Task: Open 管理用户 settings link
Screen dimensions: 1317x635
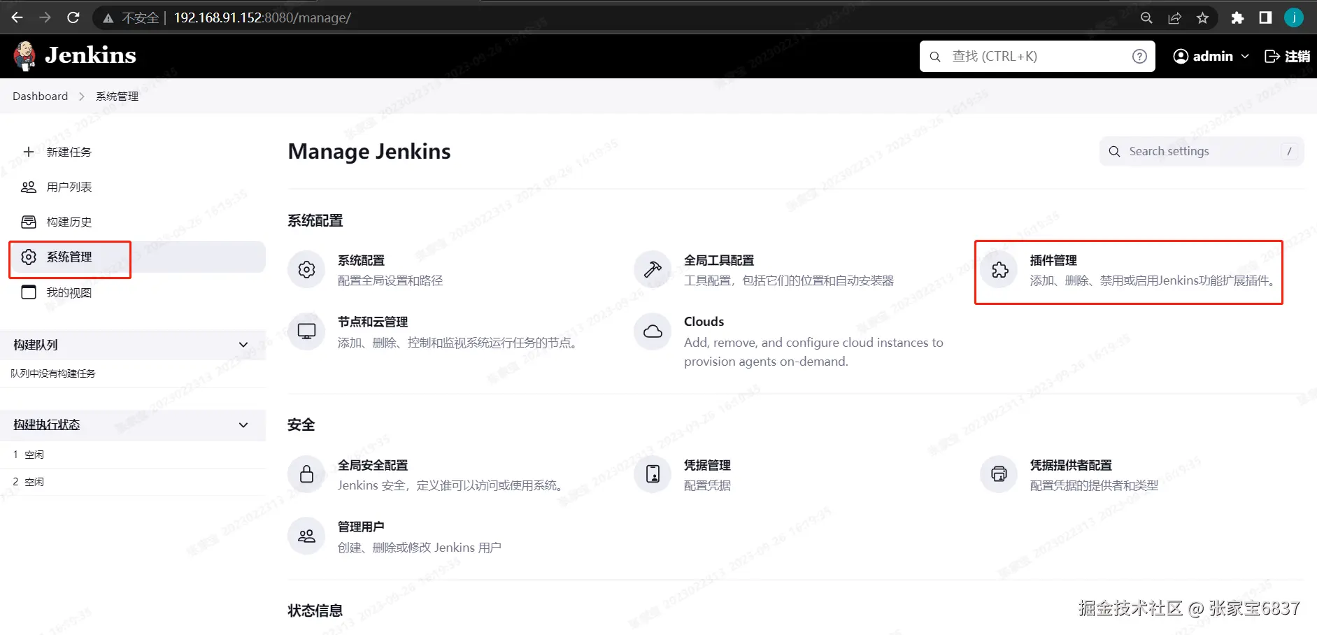Action: point(361,527)
